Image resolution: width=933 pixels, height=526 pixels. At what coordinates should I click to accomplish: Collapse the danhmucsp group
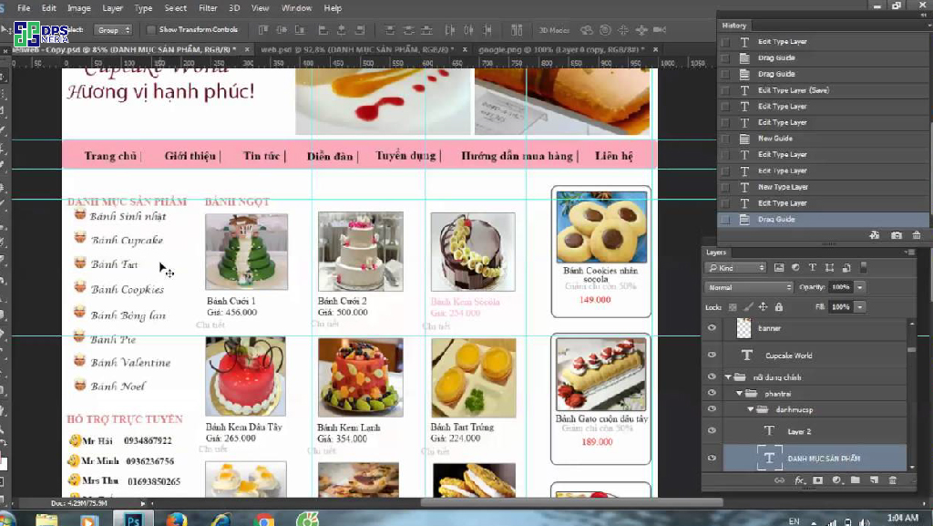750,409
